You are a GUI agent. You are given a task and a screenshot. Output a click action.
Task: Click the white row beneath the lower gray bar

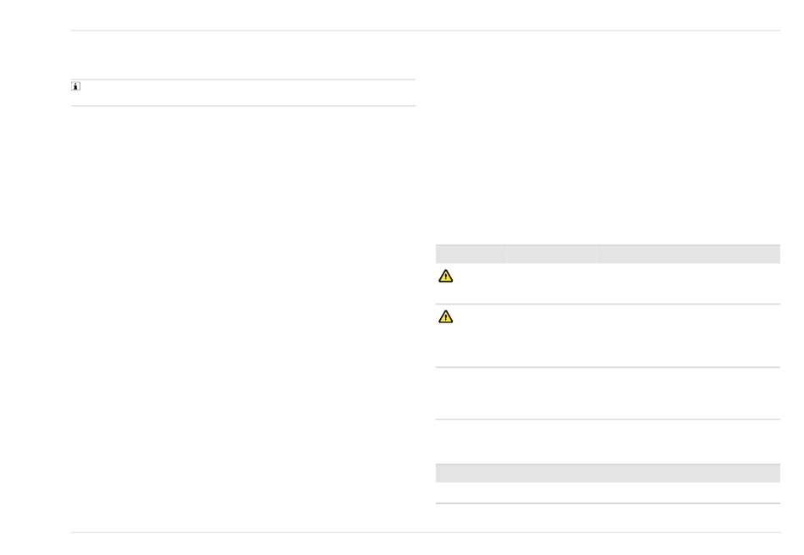(609, 492)
